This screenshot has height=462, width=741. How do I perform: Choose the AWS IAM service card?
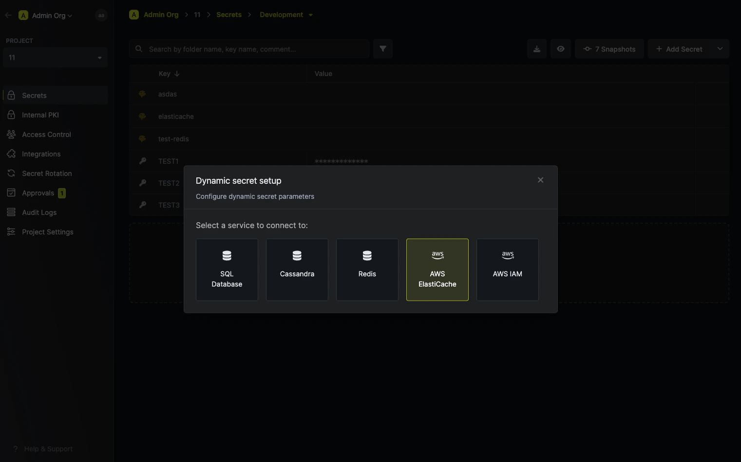(508, 269)
